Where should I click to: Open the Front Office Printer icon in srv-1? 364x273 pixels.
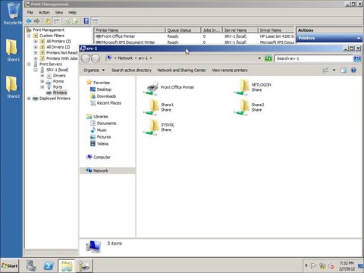pyautogui.click(x=151, y=88)
